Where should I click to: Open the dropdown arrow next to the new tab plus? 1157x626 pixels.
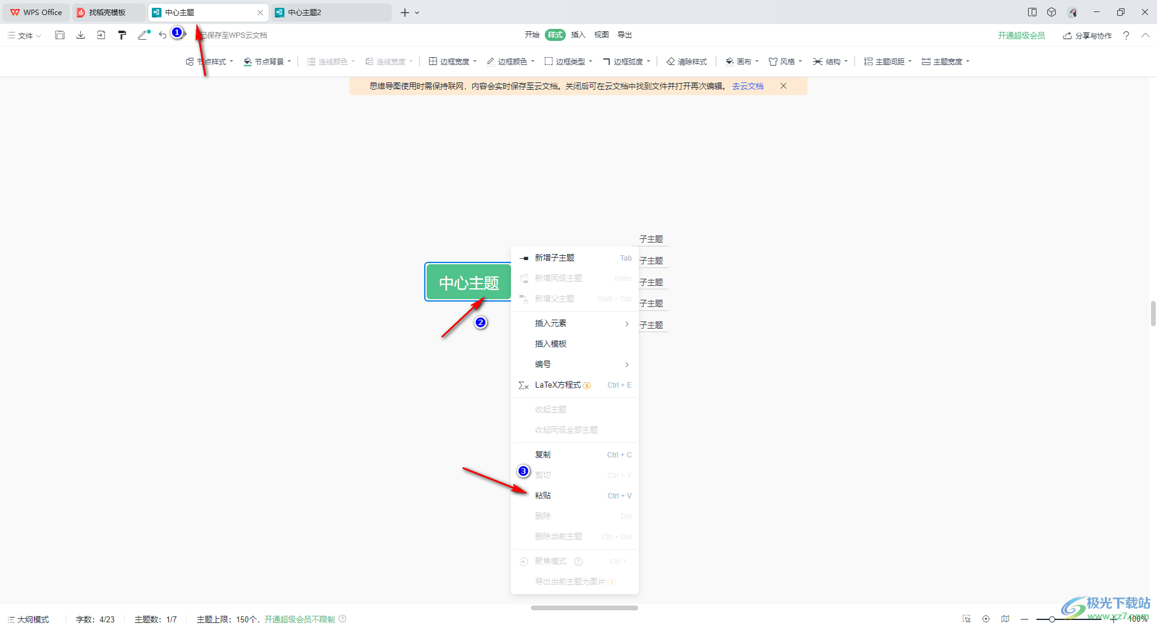[417, 13]
